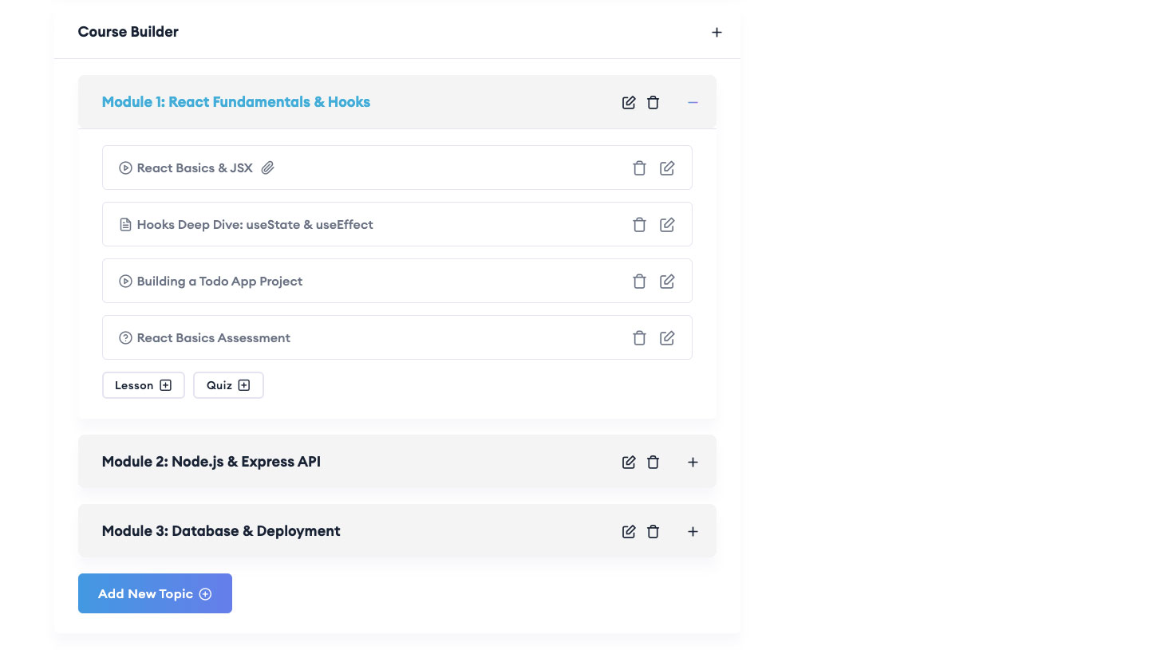Remove Module 2 with its trash icon

(x=653, y=462)
